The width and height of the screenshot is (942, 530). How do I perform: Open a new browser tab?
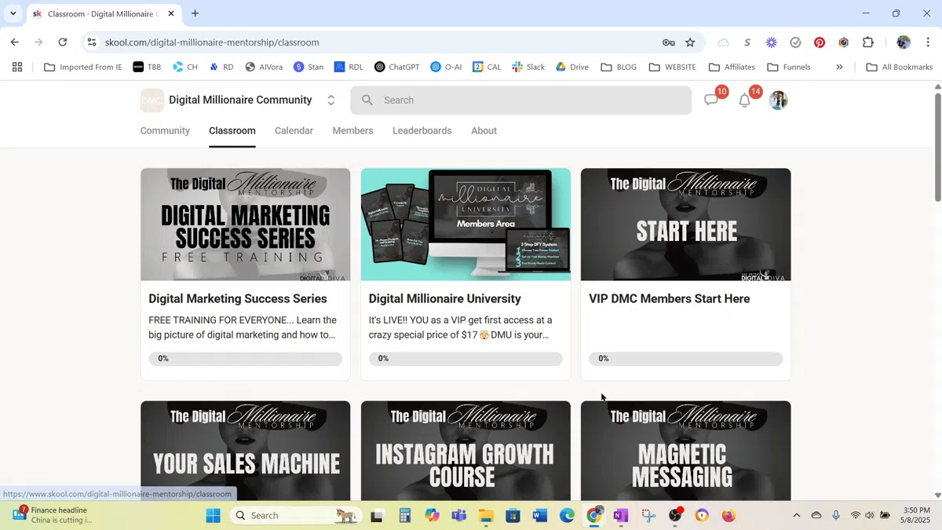click(195, 13)
